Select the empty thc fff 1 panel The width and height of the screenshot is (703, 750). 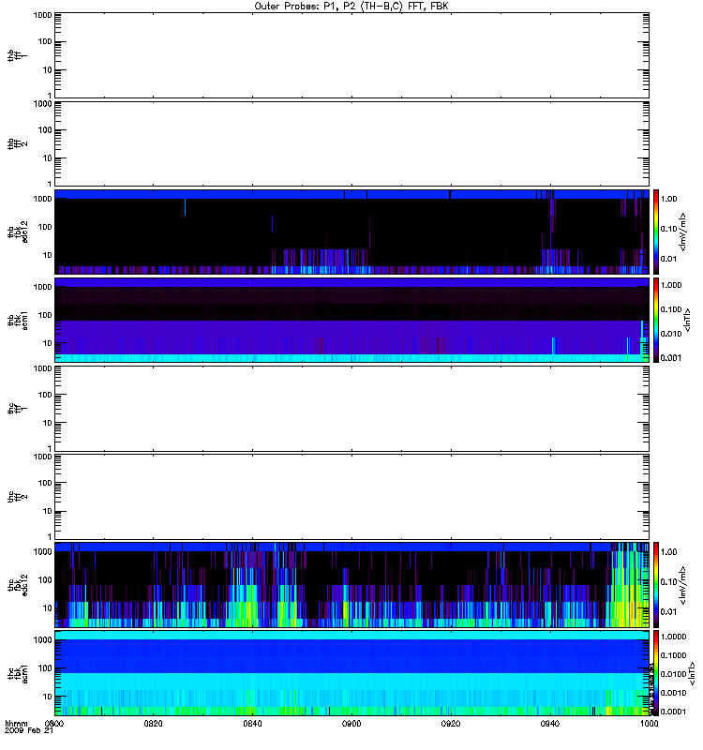351,407
